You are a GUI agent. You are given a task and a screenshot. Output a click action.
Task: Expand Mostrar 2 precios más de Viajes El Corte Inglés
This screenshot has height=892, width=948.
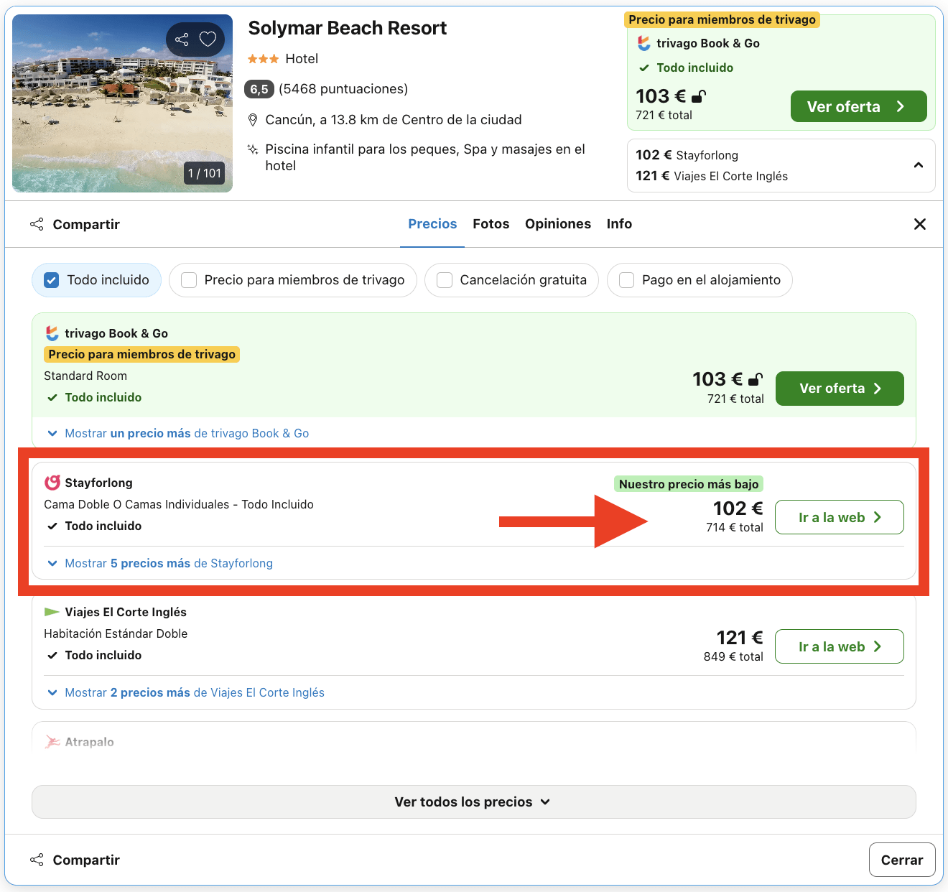tap(192, 692)
